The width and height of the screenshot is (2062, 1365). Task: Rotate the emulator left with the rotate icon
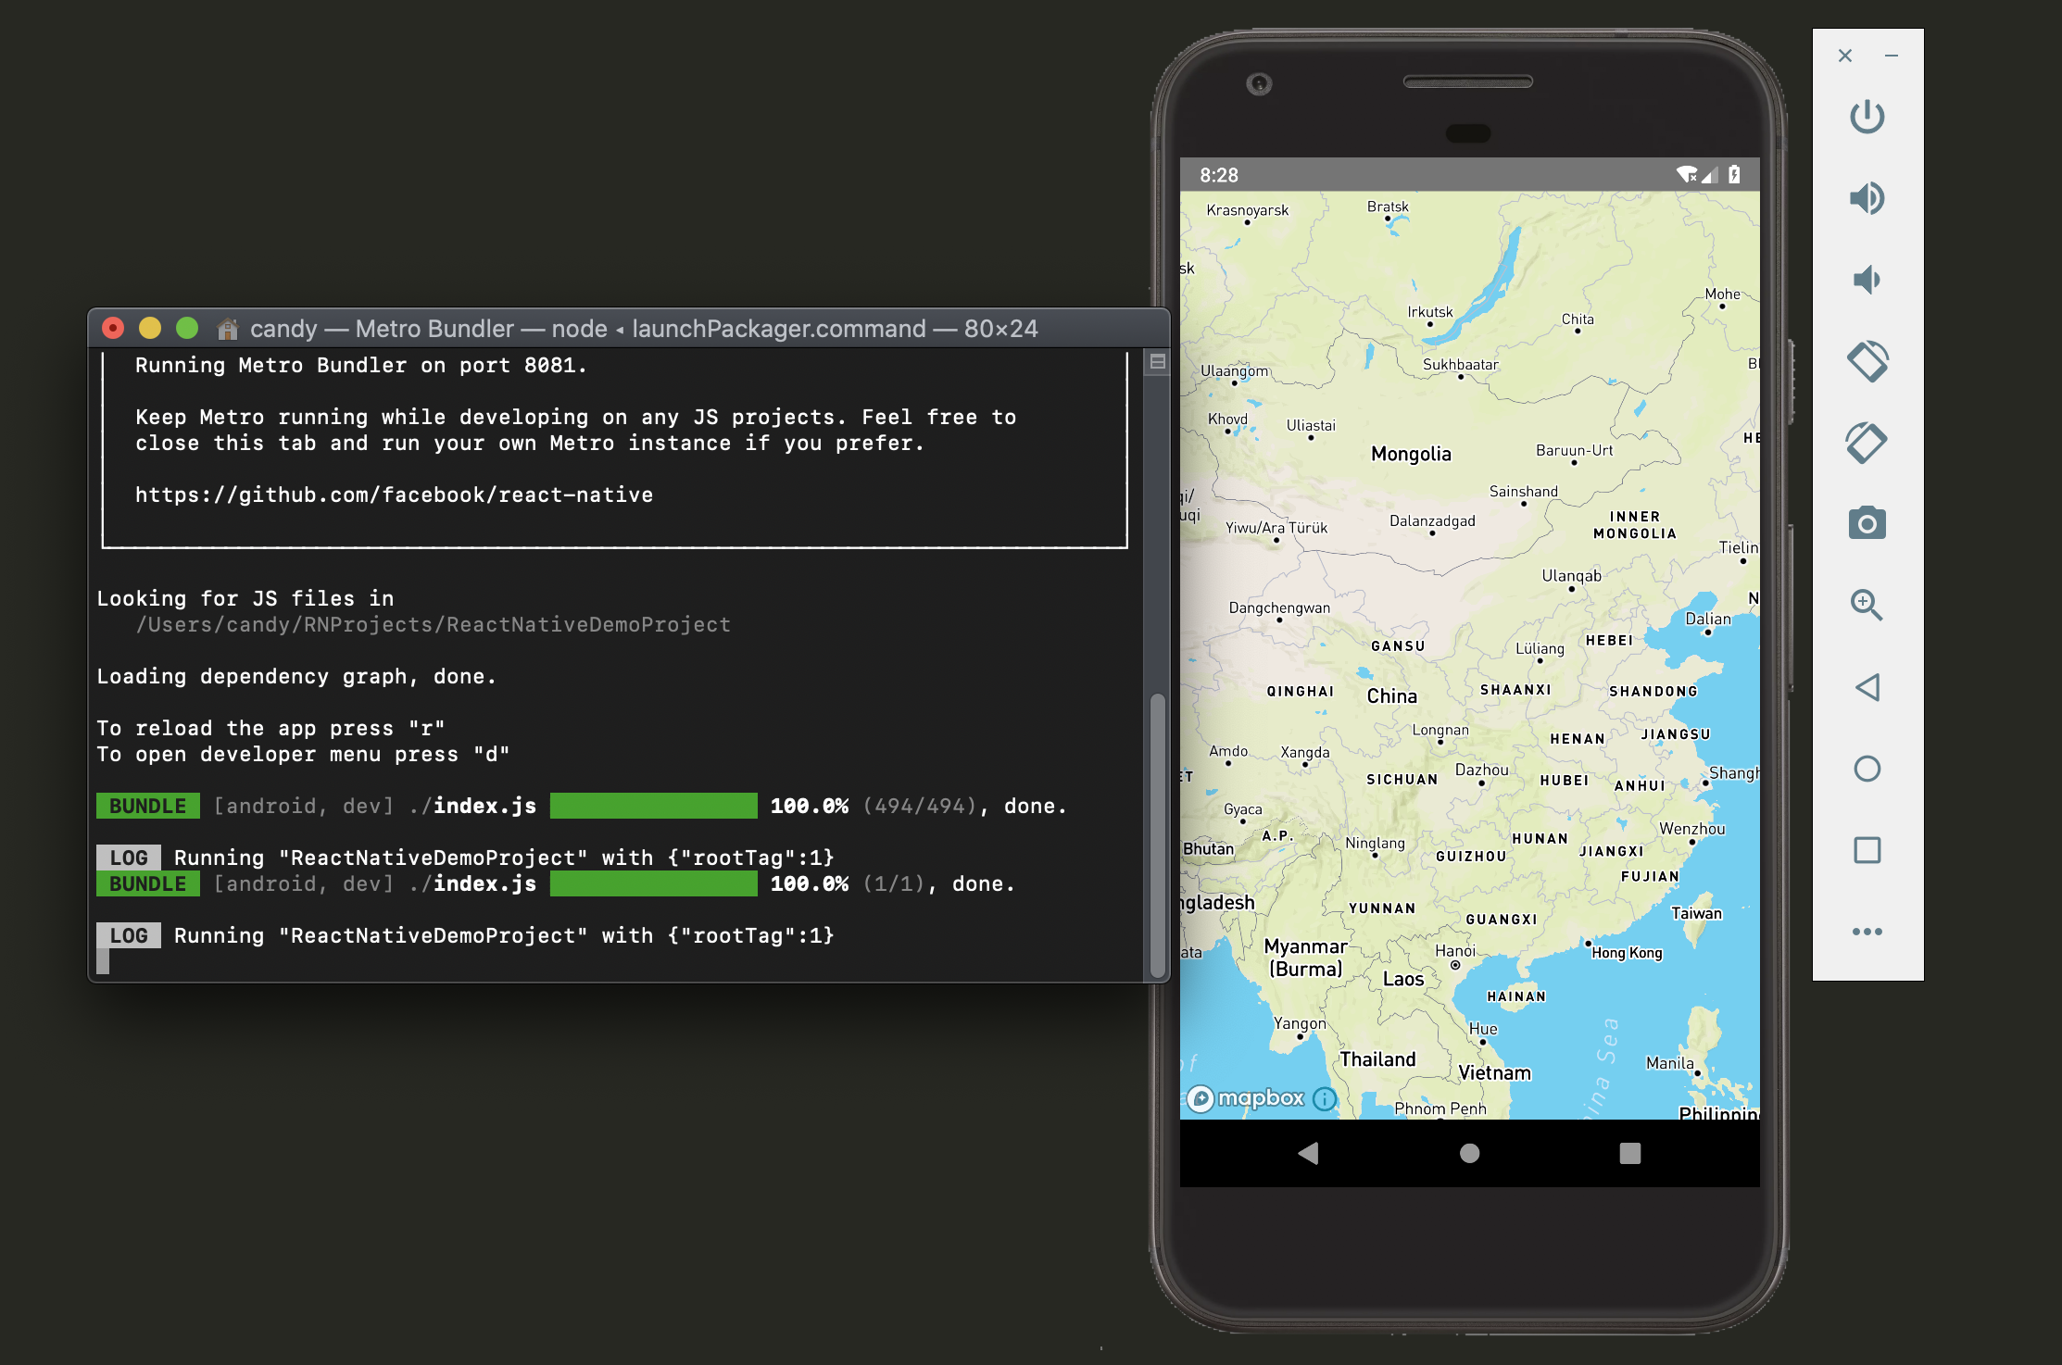(x=1867, y=361)
